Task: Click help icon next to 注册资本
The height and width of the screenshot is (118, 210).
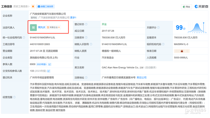Action: point(86,37)
